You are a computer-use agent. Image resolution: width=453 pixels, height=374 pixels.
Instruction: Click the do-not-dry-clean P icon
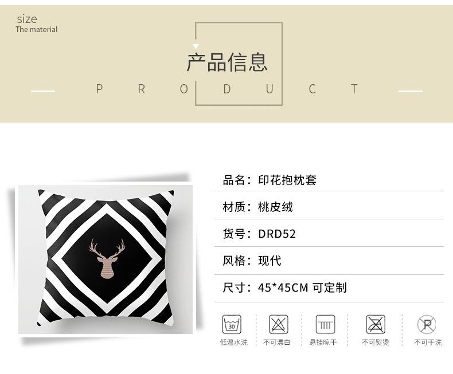tap(427, 324)
